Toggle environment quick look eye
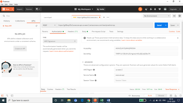The height and width of the screenshot is (103, 183). tap(174, 16)
